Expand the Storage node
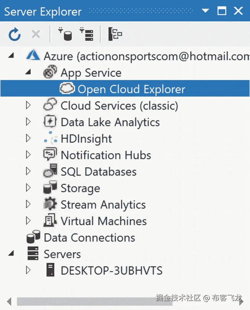This screenshot has height=310, width=250. click(x=28, y=188)
